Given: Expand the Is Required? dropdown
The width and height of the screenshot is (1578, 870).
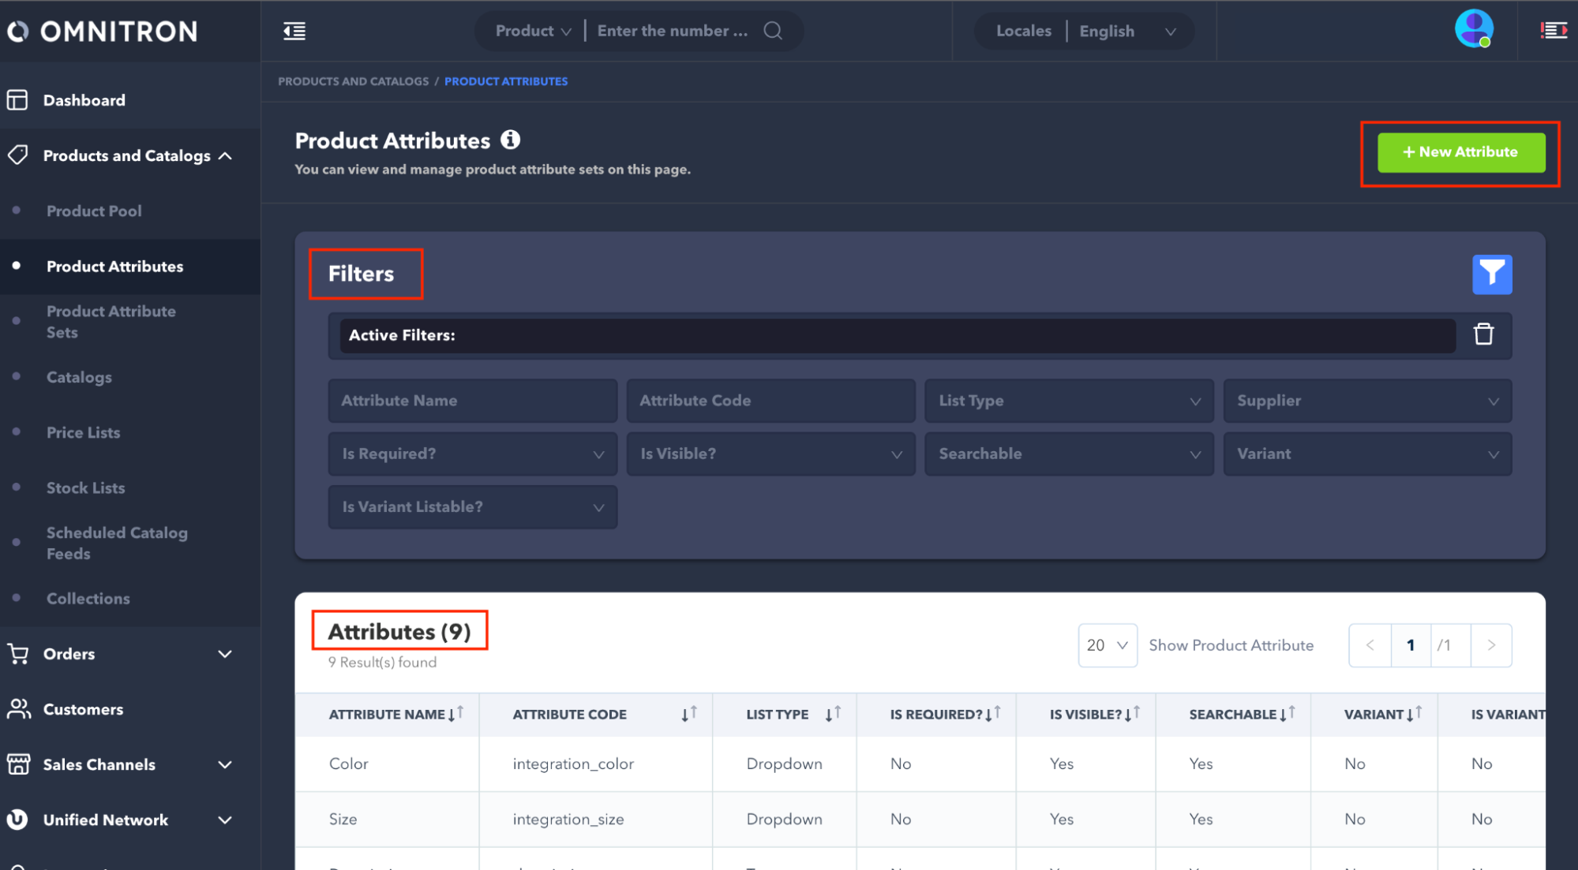Looking at the screenshot, I should coord(472,454).
